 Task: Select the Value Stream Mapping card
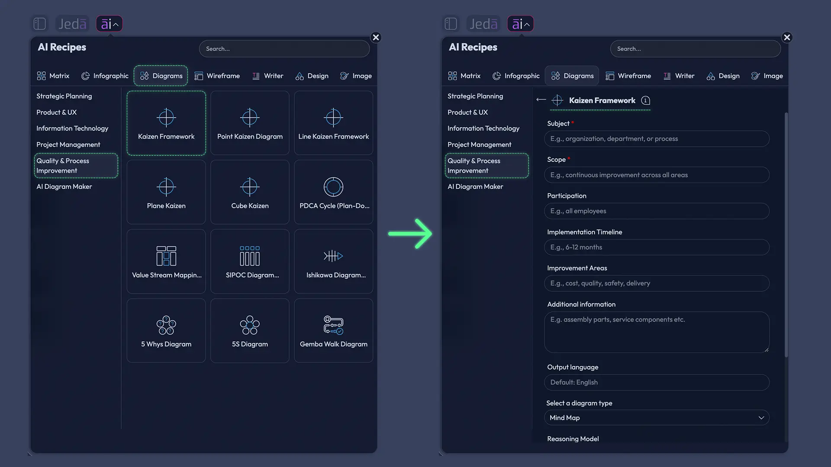point(166,262)
